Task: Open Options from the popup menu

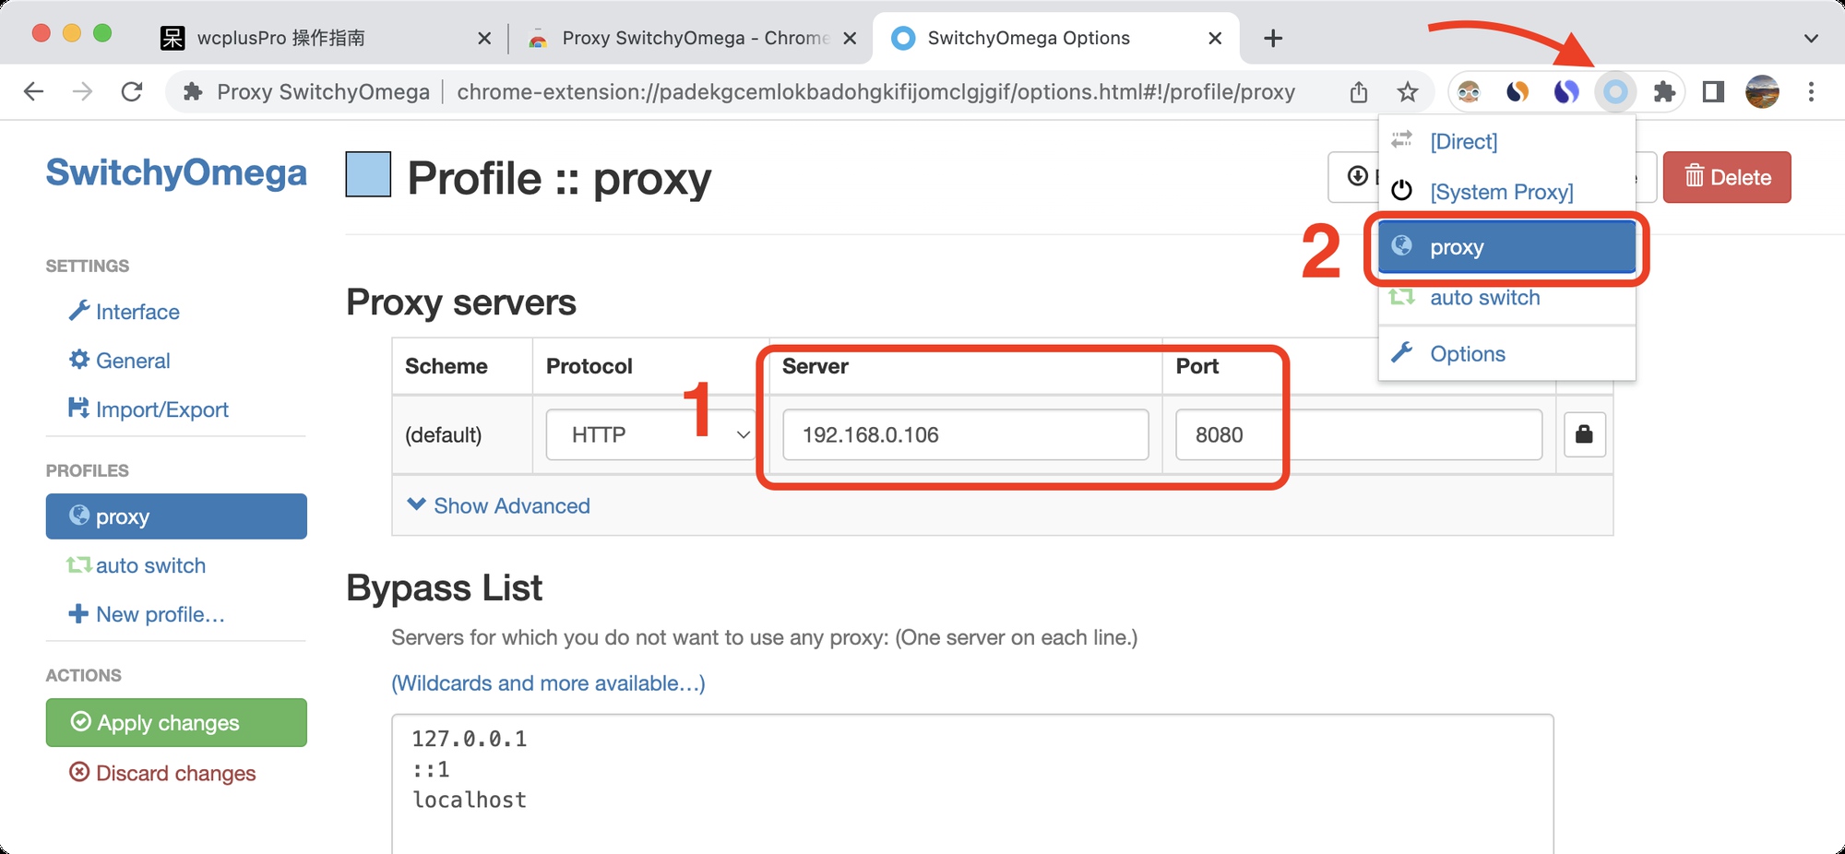Action: [x=1506, y=354]
